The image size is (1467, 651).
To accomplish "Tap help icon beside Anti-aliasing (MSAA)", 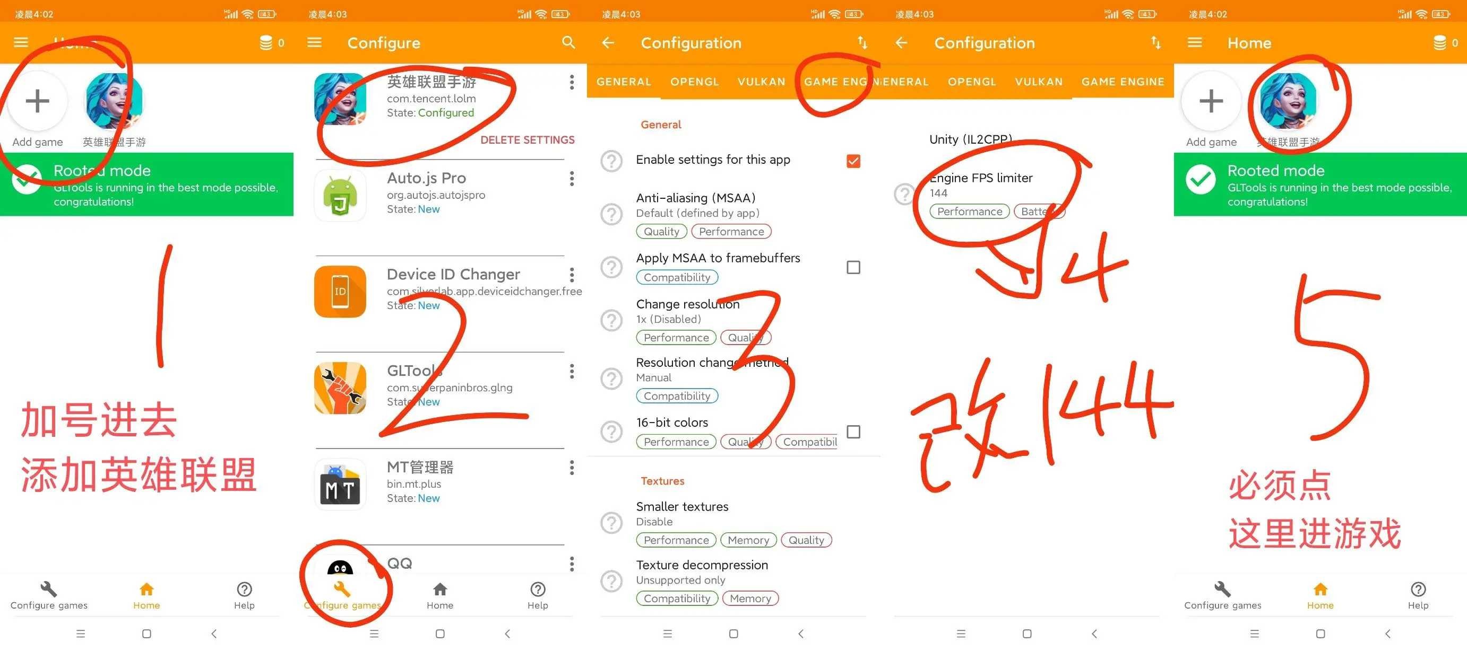I will click(x=611, y=215).
